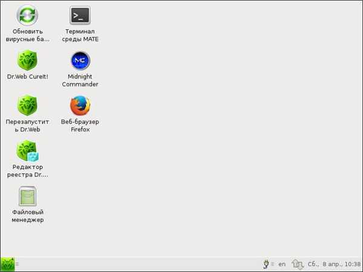This screenshot has width=363, height=272.
Task: Select the label "Dr.Web CureIt!"
Action: [x=28, y=77]
